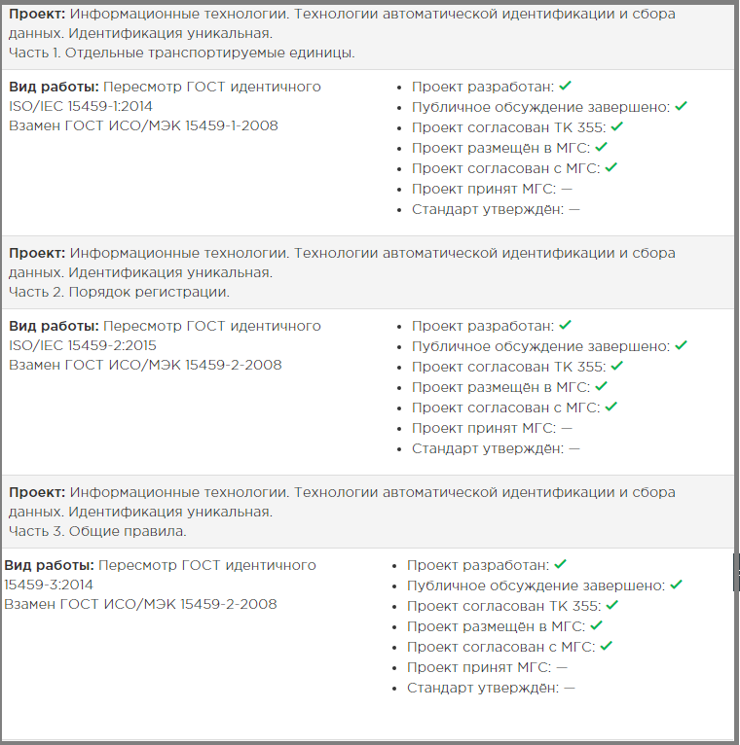The width and height of the screenshot is (740, 745).
Task: Click Часть 2 'Проект разработан' green checkmark
Action: pyautogui.click(x=565, y=326)
